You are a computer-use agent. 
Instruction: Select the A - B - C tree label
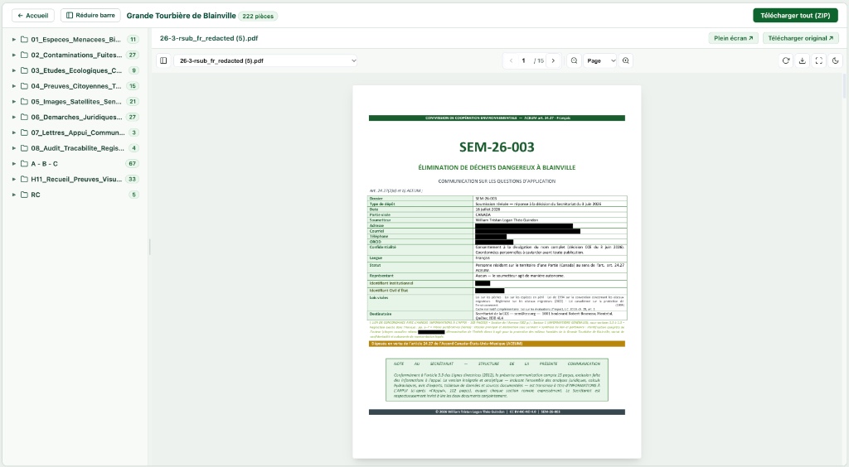45,164
